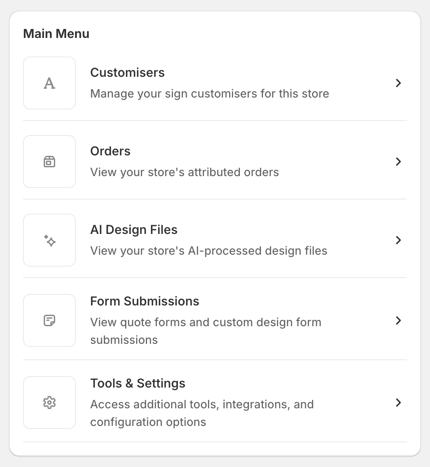Click "Manage your sign customisers for this store"
Screen dimensions: 430x467
[210, 94]
